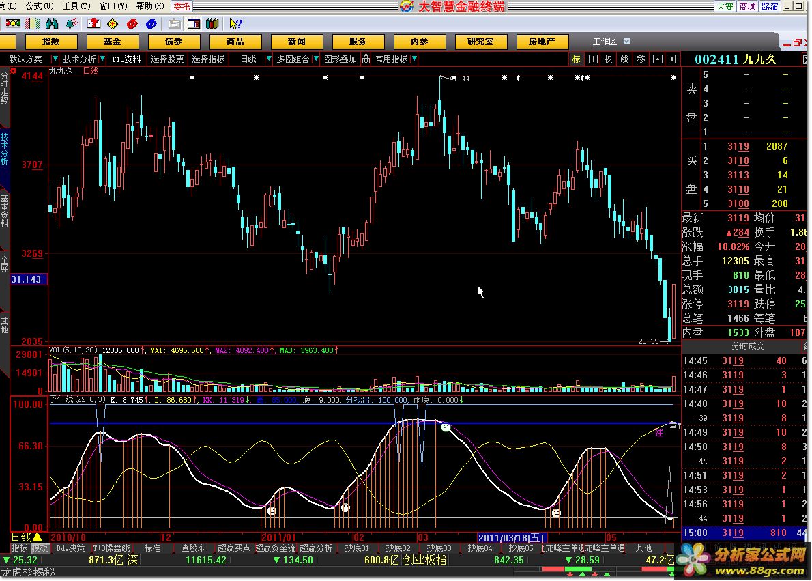The height and width of the screenshot is (581, 812).
Task: Click the 债券 yellow button
Action: [x=173, y=42]
